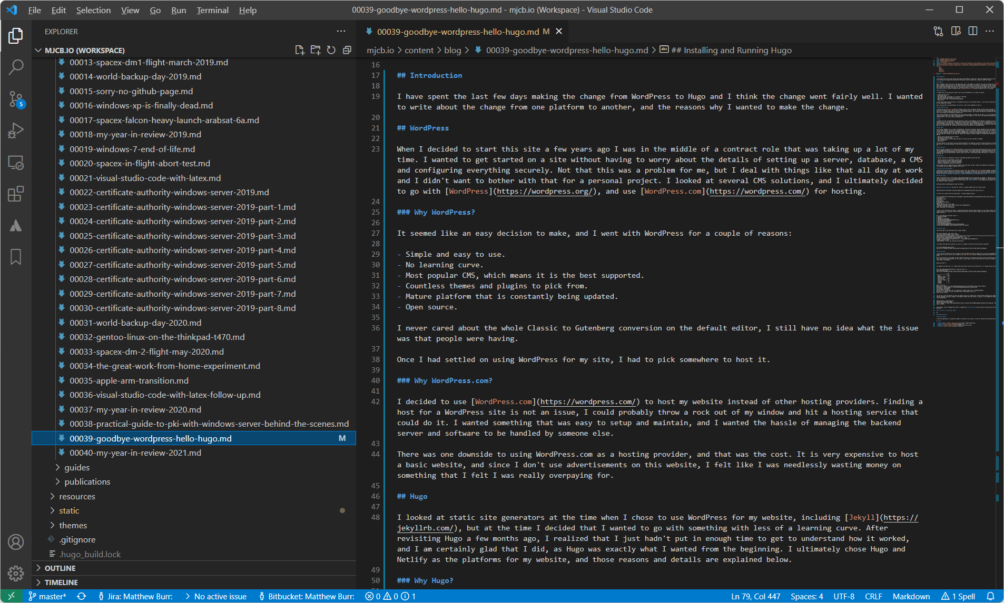Open Run and Debug view

tap(16, 130)
